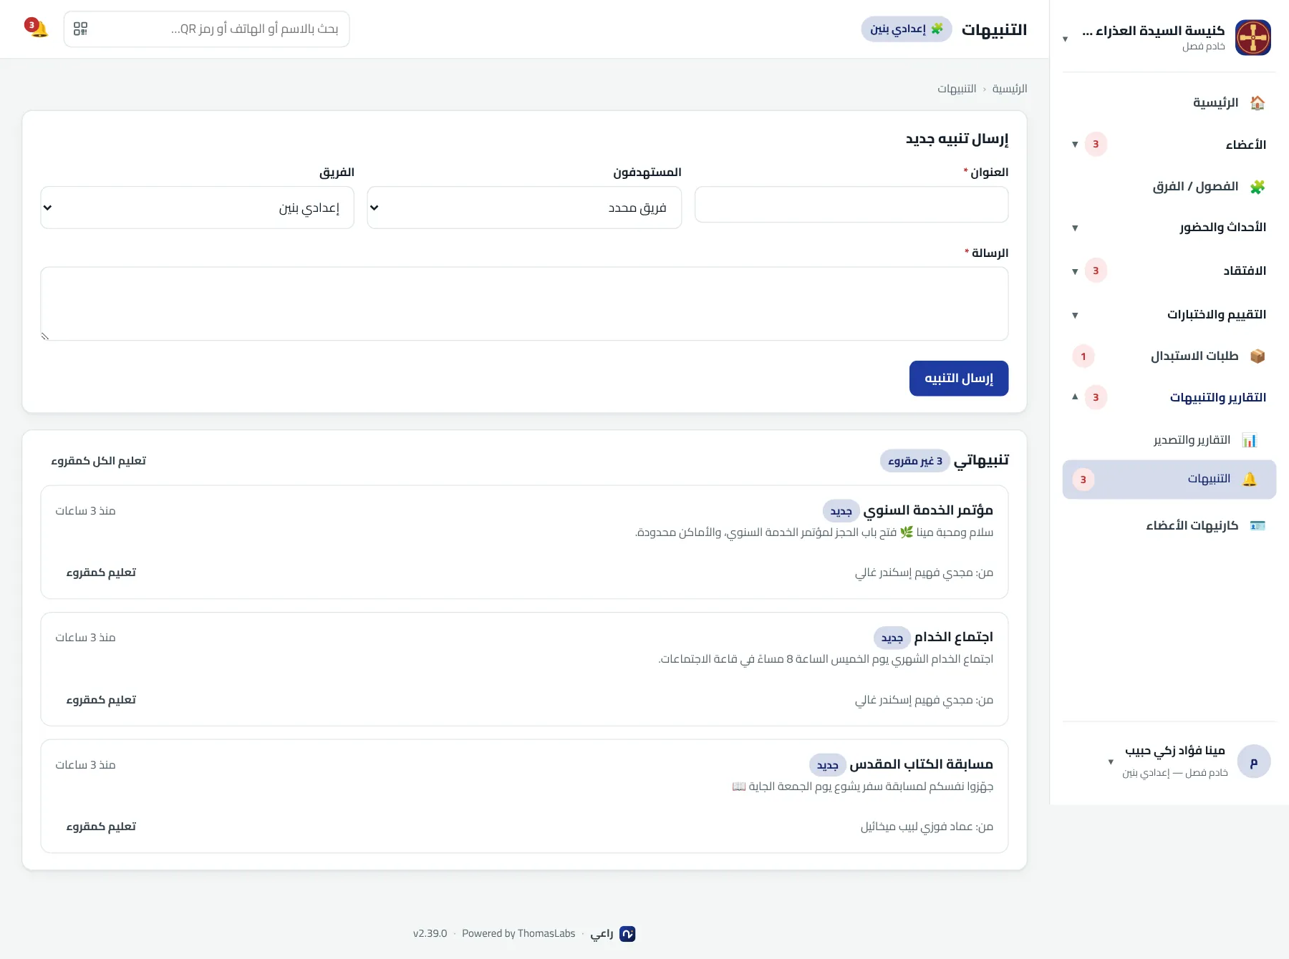Viewport: 1289px width, 959px height.
Task: Click the مؤتمر الخدمة السنوي title
Action: click(x=928, y=510)
